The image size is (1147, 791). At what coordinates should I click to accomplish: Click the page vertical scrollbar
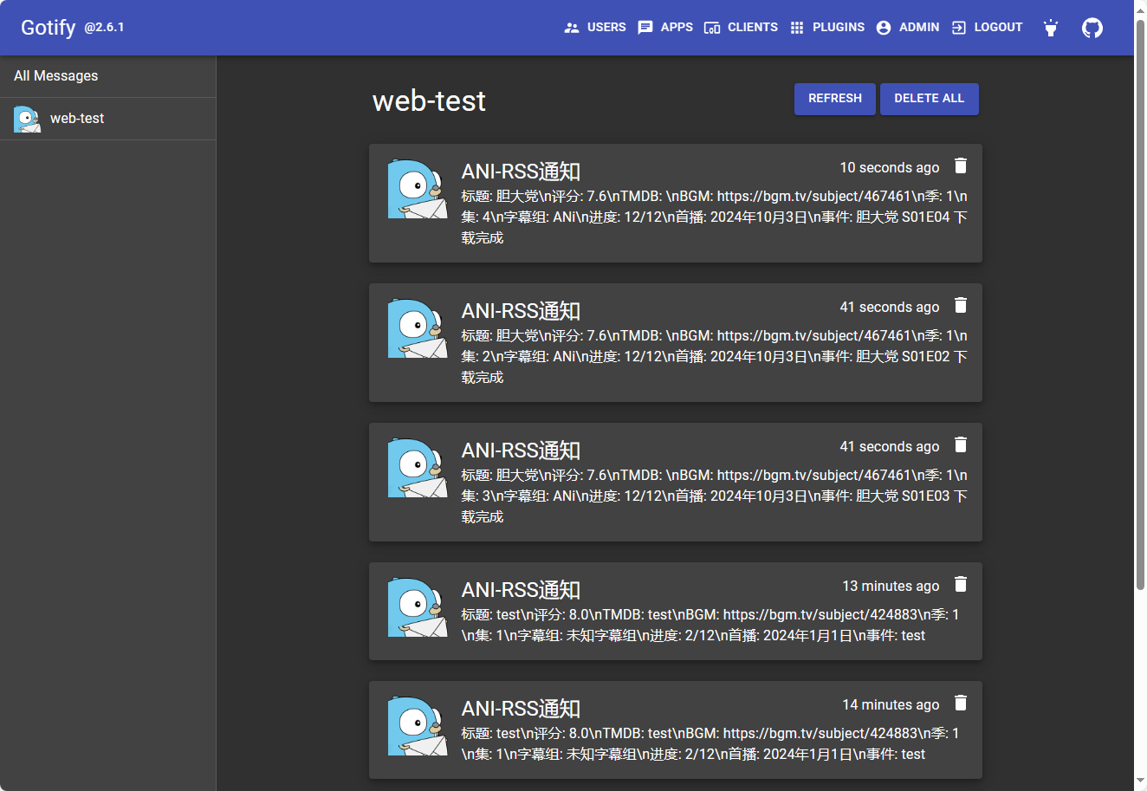tap(1140, 303)
